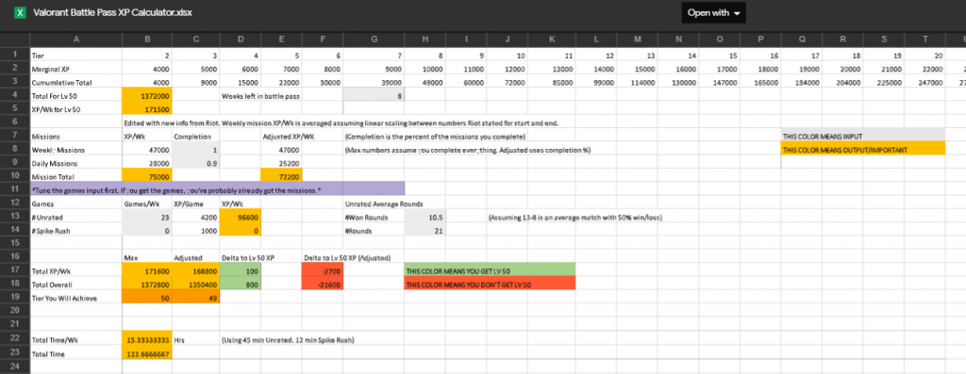
Task: Click the 'Total For Lv 50' label cell
Action: pyautogui.click(x=75, y=96)
